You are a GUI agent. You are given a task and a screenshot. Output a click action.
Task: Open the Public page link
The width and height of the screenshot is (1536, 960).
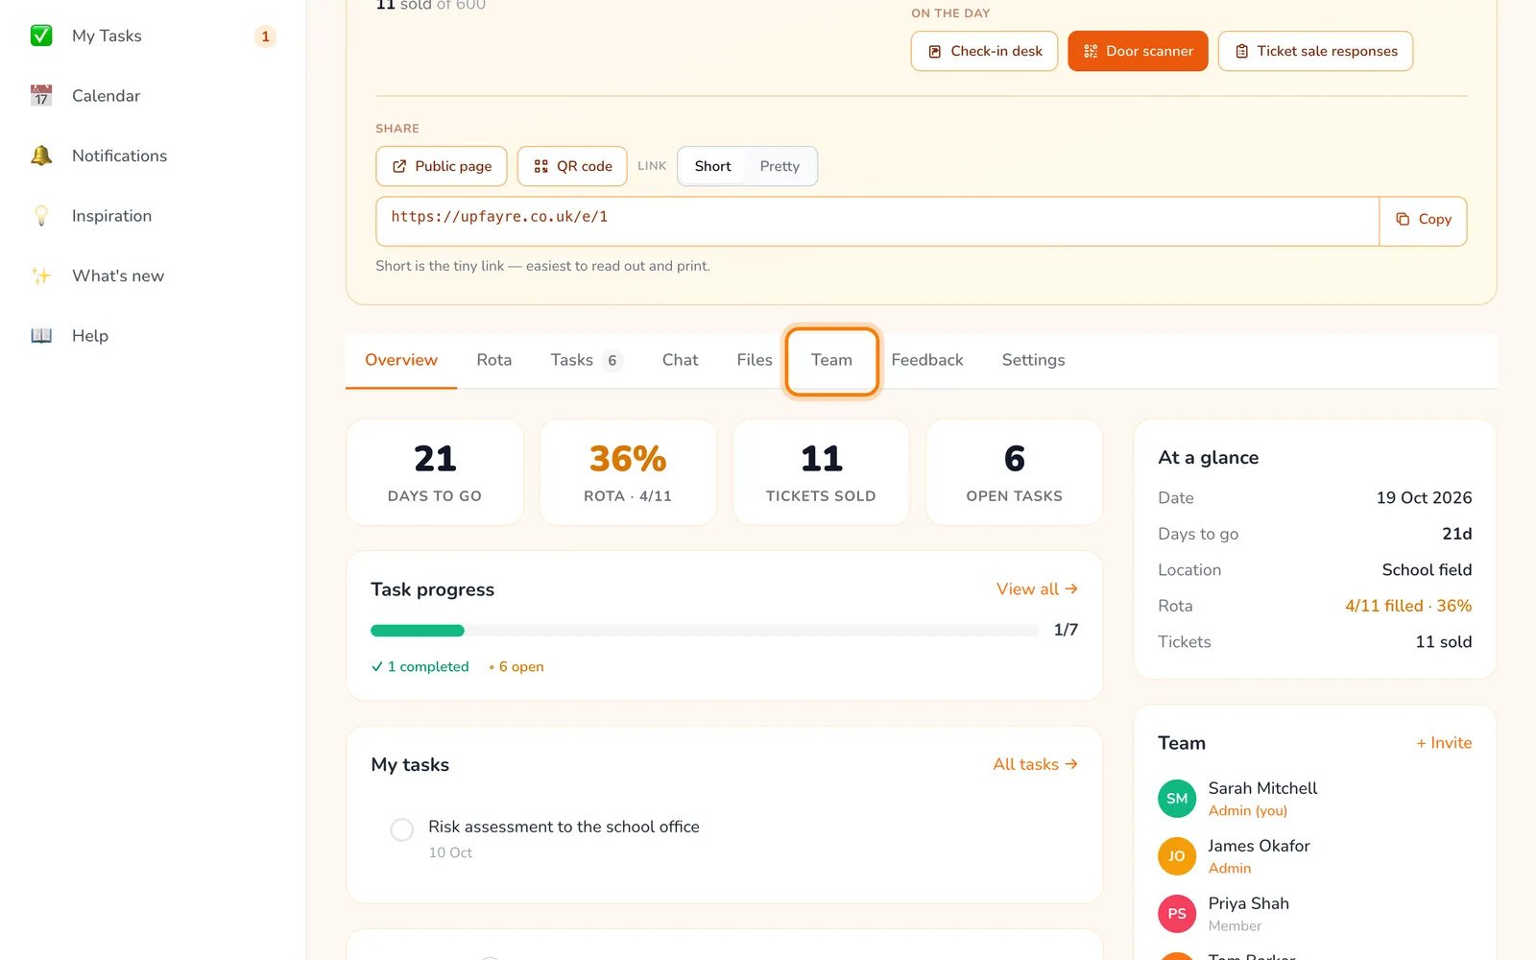click(442, 166)
